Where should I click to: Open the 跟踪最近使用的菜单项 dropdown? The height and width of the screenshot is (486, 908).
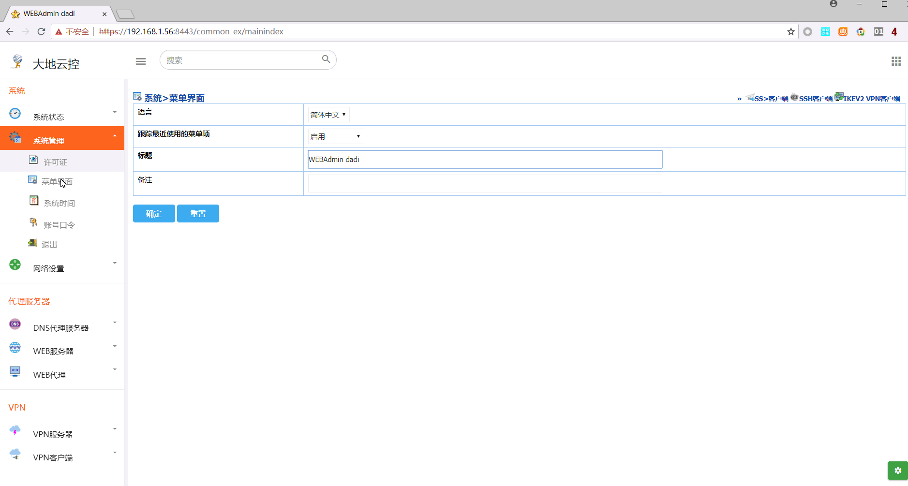(x=336, y=136)
